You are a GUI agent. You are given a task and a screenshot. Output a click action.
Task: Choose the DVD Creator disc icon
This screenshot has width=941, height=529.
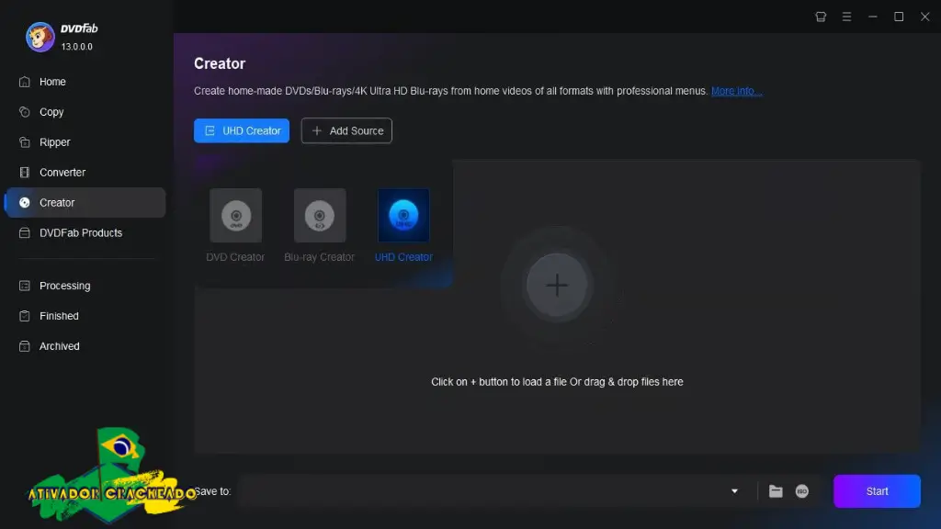[236, 215]
